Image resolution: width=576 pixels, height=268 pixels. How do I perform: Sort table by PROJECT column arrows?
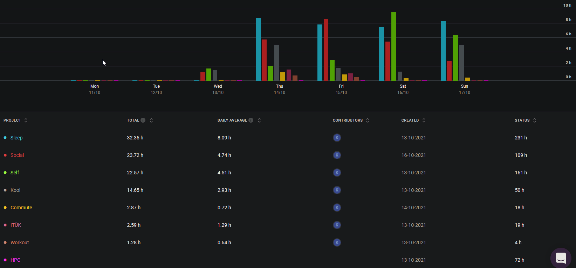26,120
